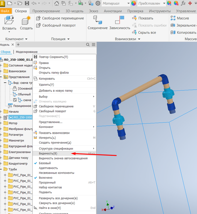This screenshot has height=214, width=197.
Task: Toggle Видимость(В) in context menu
Action: pyautogui.click(x=64, y=153)
